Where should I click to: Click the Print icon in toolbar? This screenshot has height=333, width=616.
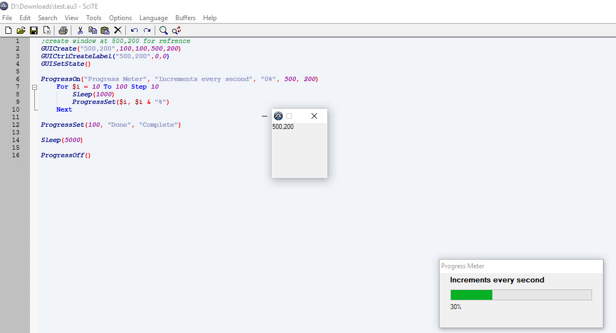(x=63, y=30)
